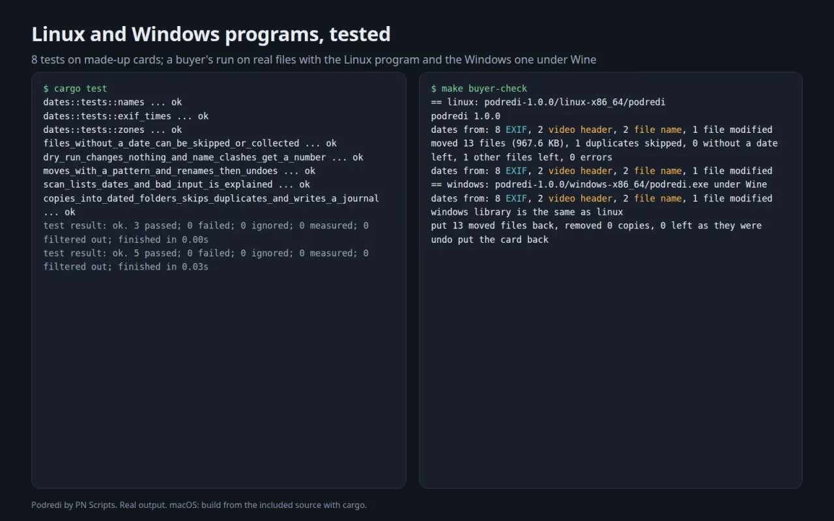Viewport: 834px width, 521px height.
Task: Click the "== linux: podredi-1.0.0/linux-x86_64/podredi" line
Action: pos(548,102)
